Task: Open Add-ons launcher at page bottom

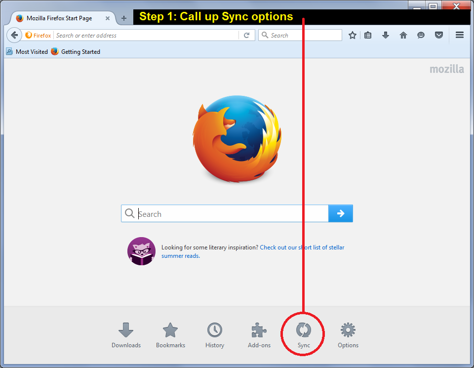Action: [259, 335]
